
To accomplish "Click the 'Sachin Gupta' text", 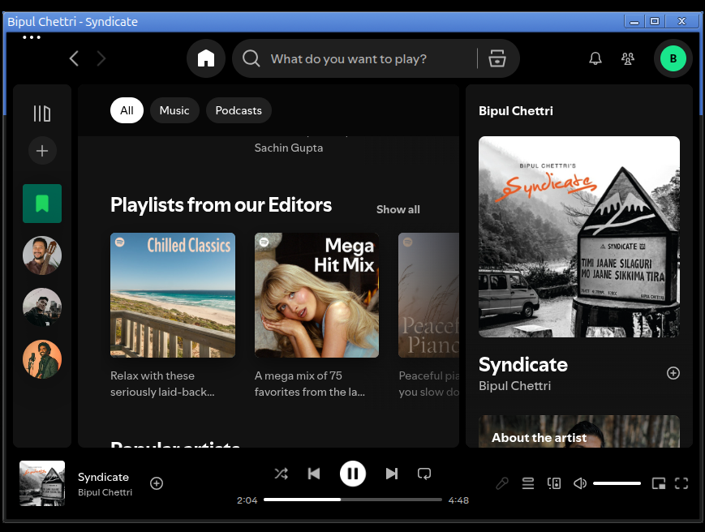I will [289, 148].
